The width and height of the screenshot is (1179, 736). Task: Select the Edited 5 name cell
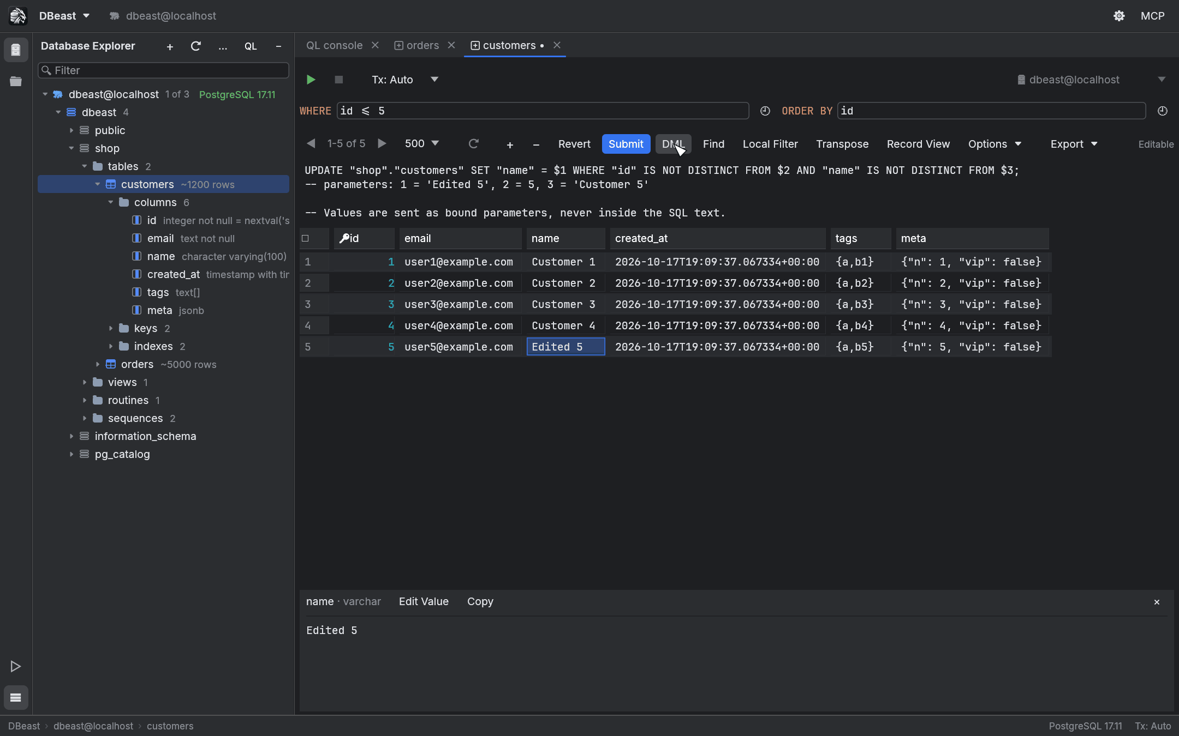pos(565,347)
